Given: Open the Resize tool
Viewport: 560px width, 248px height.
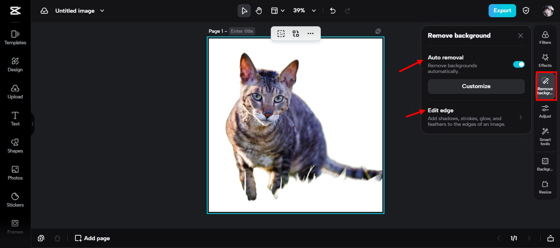Looking at the screenshot, I should click(x=545, y=188).
